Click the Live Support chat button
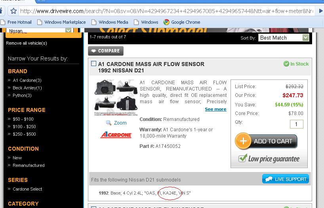The image size is (324, 208). 285,179
